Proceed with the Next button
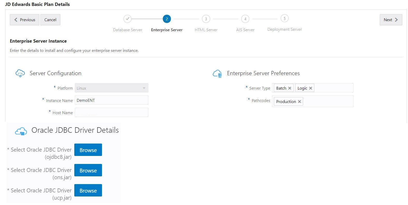Image resolution: width=408 pixels, height=205 pixels. (x=391, y=20)
